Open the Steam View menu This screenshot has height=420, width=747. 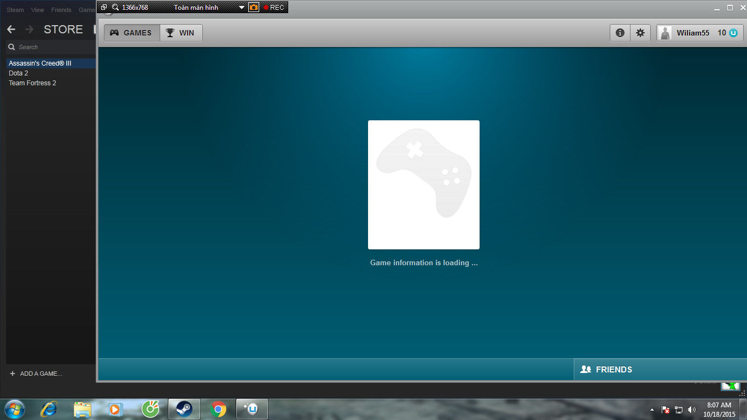click(x=38, y=10)
